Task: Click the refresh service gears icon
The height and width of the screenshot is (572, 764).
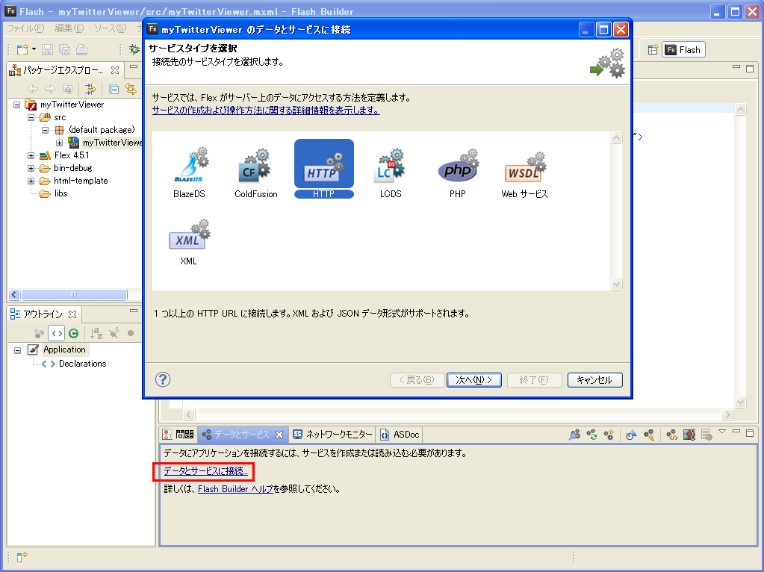Action: coord(592,435)
